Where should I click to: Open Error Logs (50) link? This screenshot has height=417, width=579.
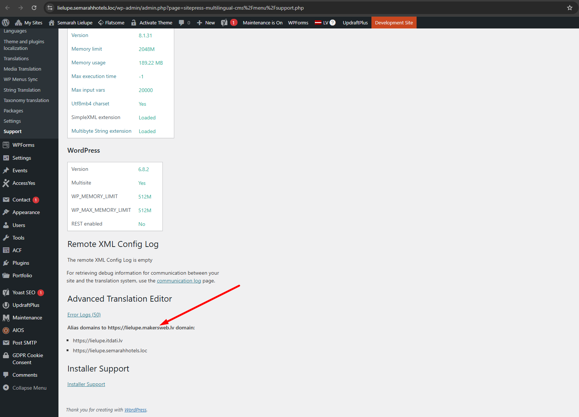[x=84, y=315]
